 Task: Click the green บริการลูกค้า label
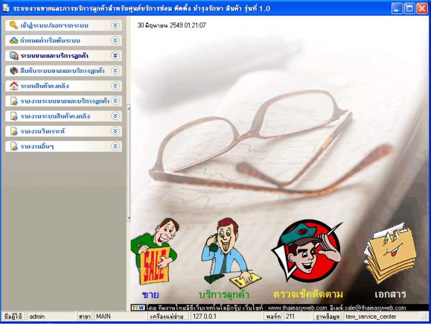223,295
